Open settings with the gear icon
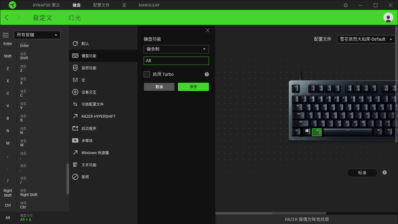Image resolution: width=398 pixels, height=224 pixels. pyautogui.click(x=346, y=5)
